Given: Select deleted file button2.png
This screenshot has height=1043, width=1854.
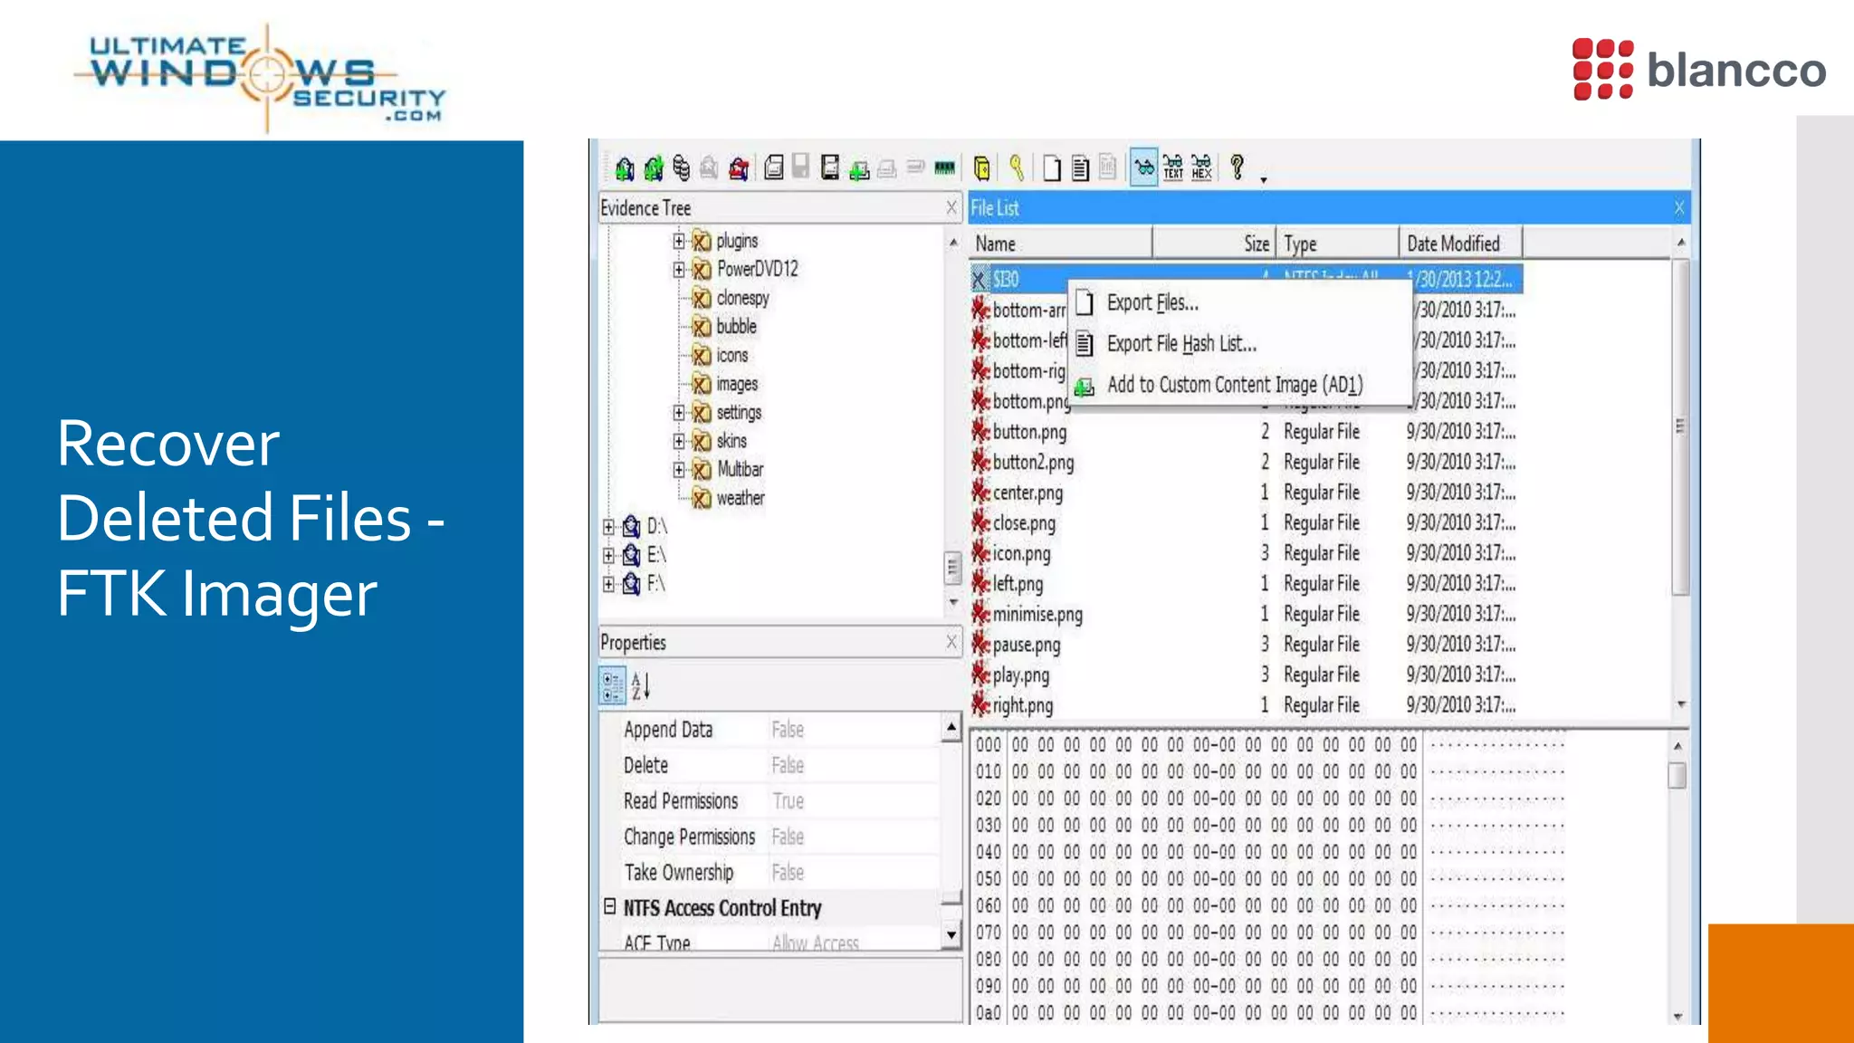Looking at the screenshot, I should pyautogui.click(x=1033, y=463).
